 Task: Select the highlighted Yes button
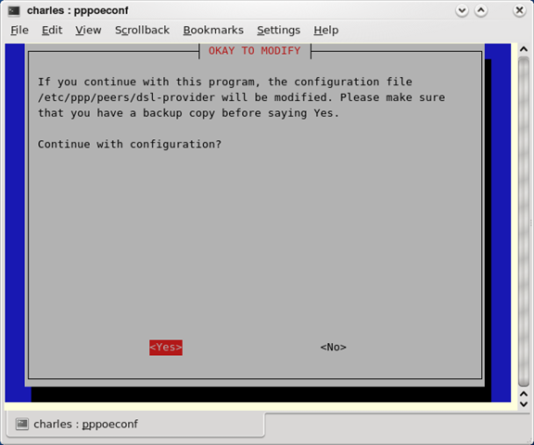(166, 348)
